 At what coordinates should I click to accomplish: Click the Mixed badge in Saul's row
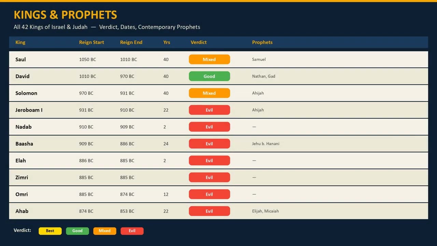(x=209, y=59)
